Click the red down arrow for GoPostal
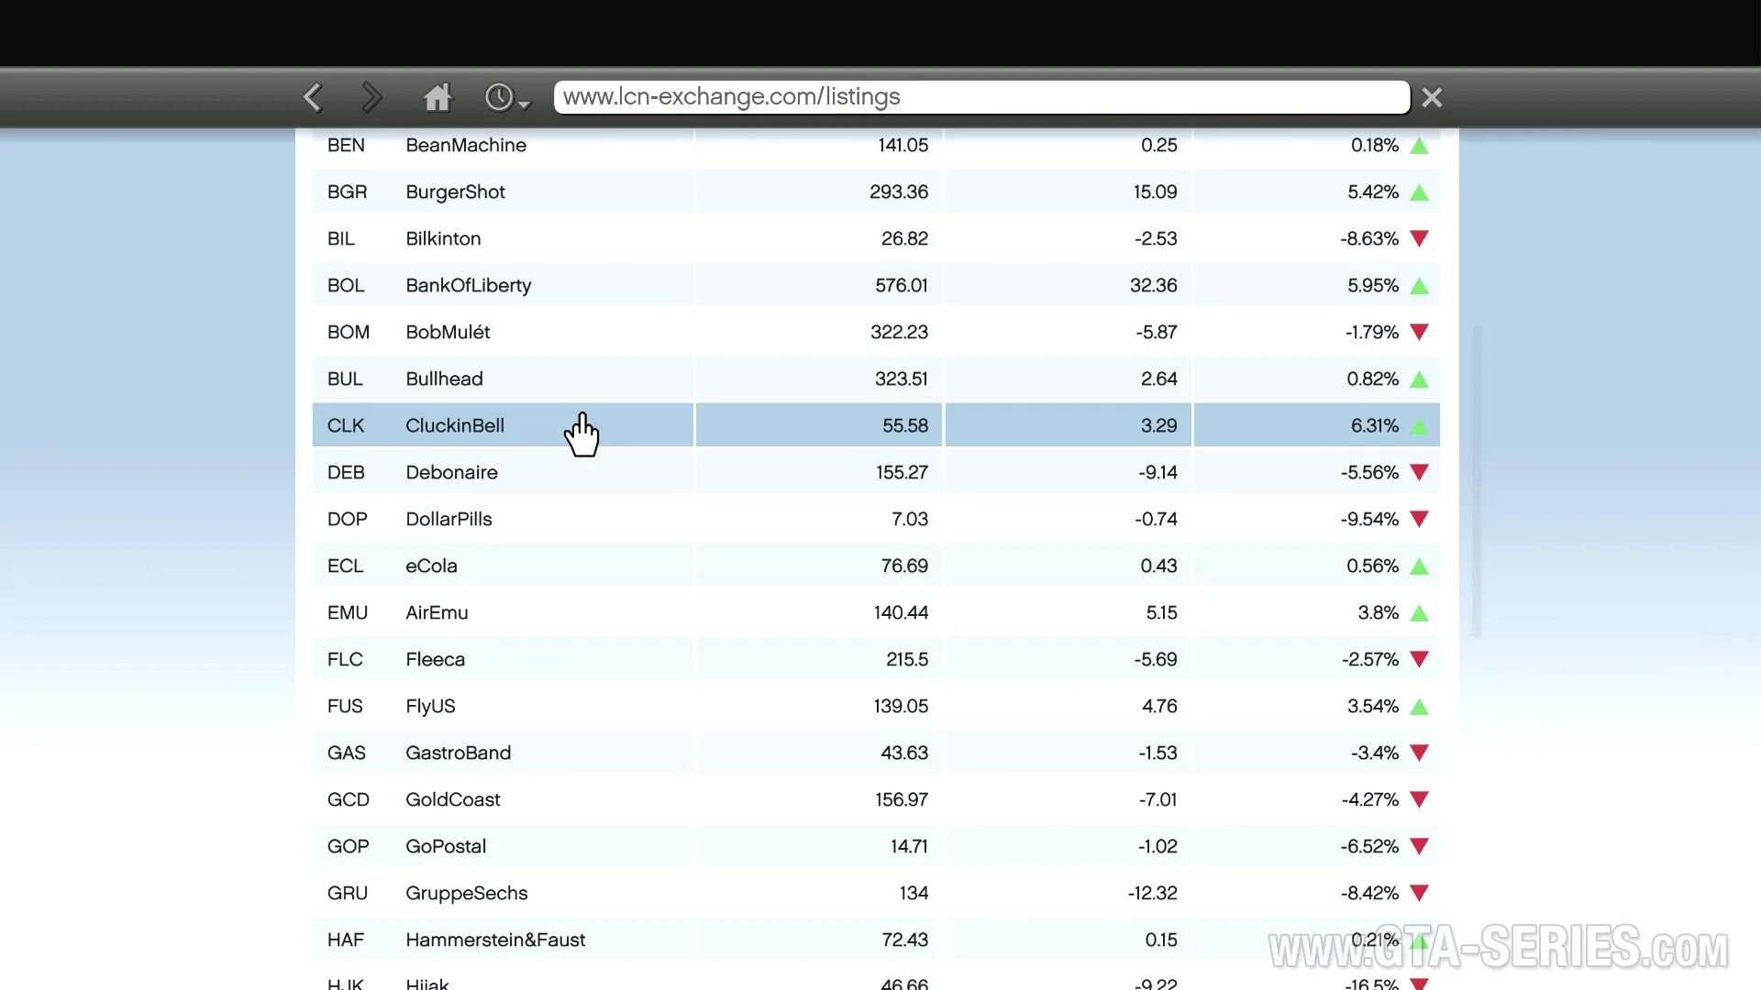1761x990 pixels. coord(1419,846)
